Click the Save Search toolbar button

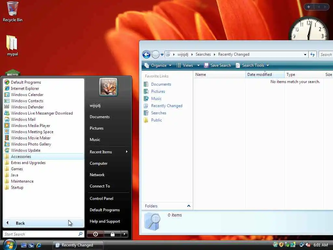point(218,65)
